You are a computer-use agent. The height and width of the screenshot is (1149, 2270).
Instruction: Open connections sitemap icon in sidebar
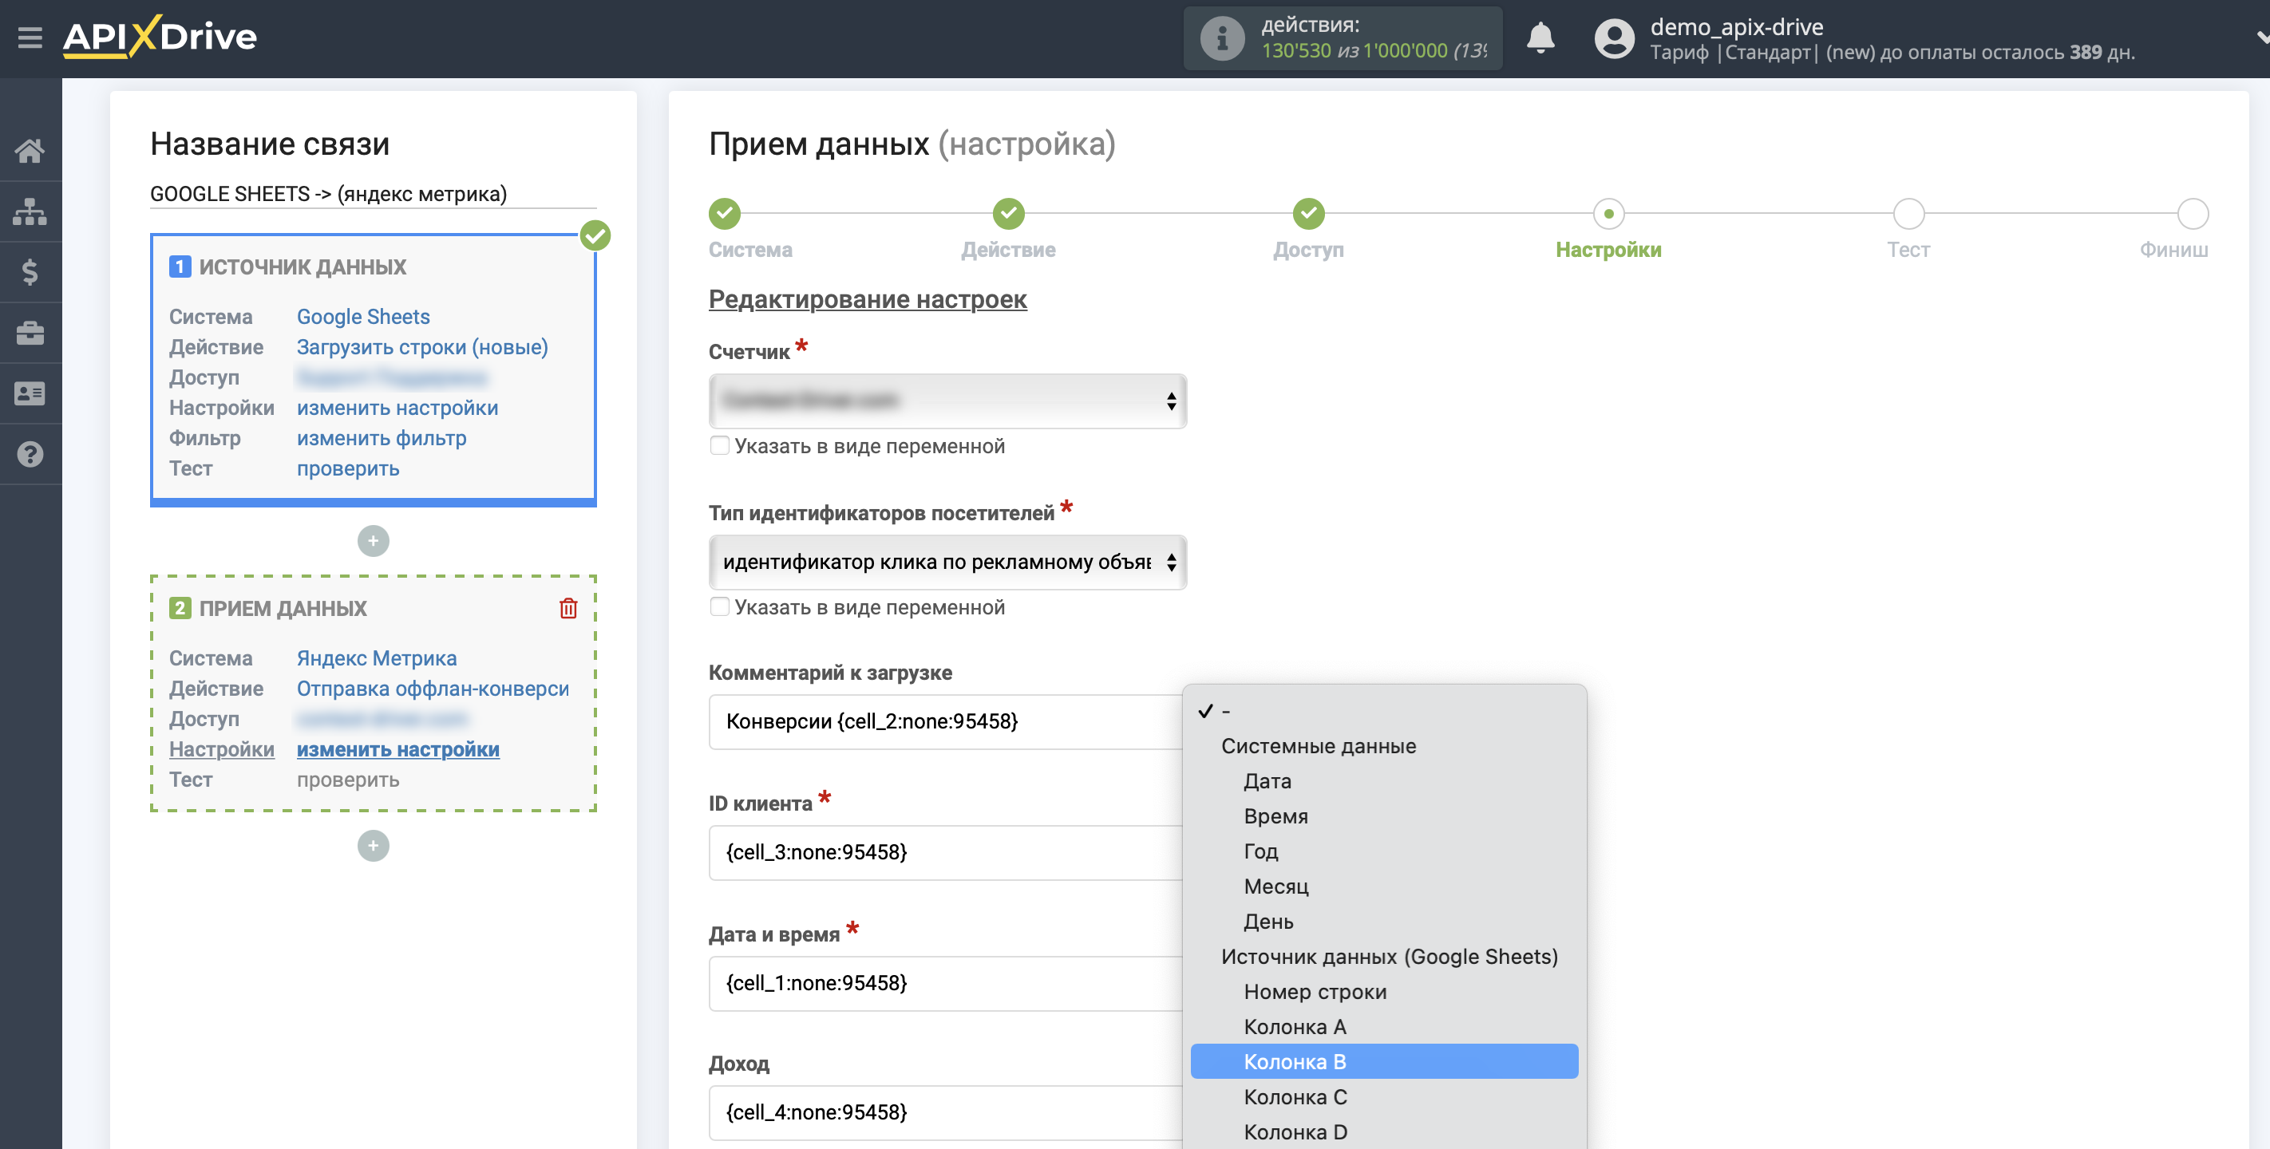coord(30,211)
